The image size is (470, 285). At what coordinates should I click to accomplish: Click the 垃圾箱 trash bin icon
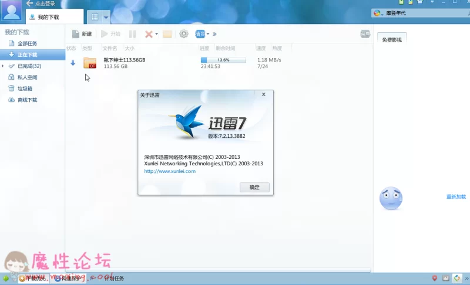coord(11,88)
